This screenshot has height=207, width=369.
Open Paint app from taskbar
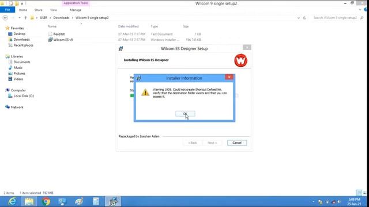[79, 202]
